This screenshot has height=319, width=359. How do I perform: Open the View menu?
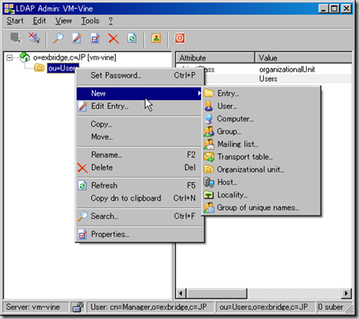pyautogui.click(x=64, y=21)
